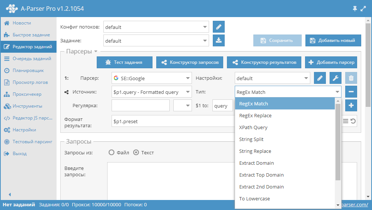The image size is (372, 210).
Task: Click the Нет заданий status text
Action: point(19,204)
